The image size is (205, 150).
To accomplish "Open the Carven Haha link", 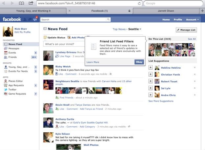I will pyautogui.click(x=109, y=81).
